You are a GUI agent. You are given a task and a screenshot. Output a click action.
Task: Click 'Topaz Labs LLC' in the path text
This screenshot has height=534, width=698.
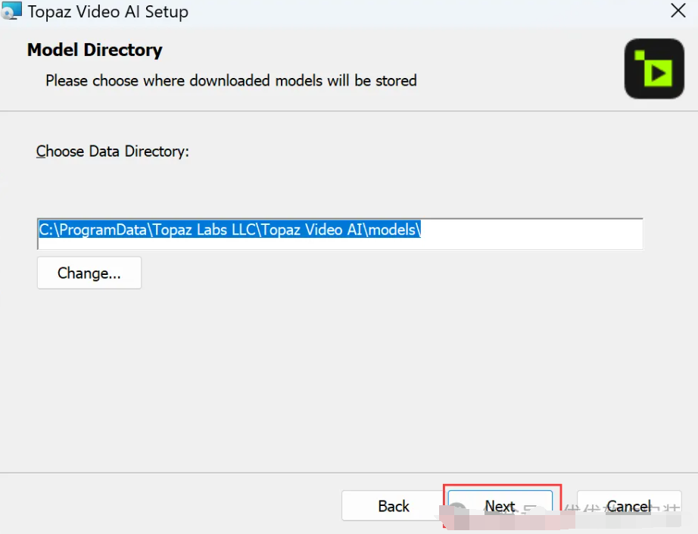[207, 230]
